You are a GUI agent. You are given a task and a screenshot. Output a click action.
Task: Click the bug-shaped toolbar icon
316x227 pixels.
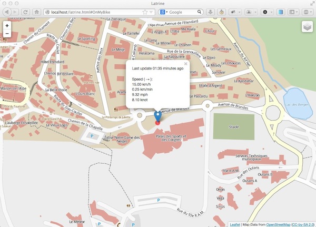233,12
